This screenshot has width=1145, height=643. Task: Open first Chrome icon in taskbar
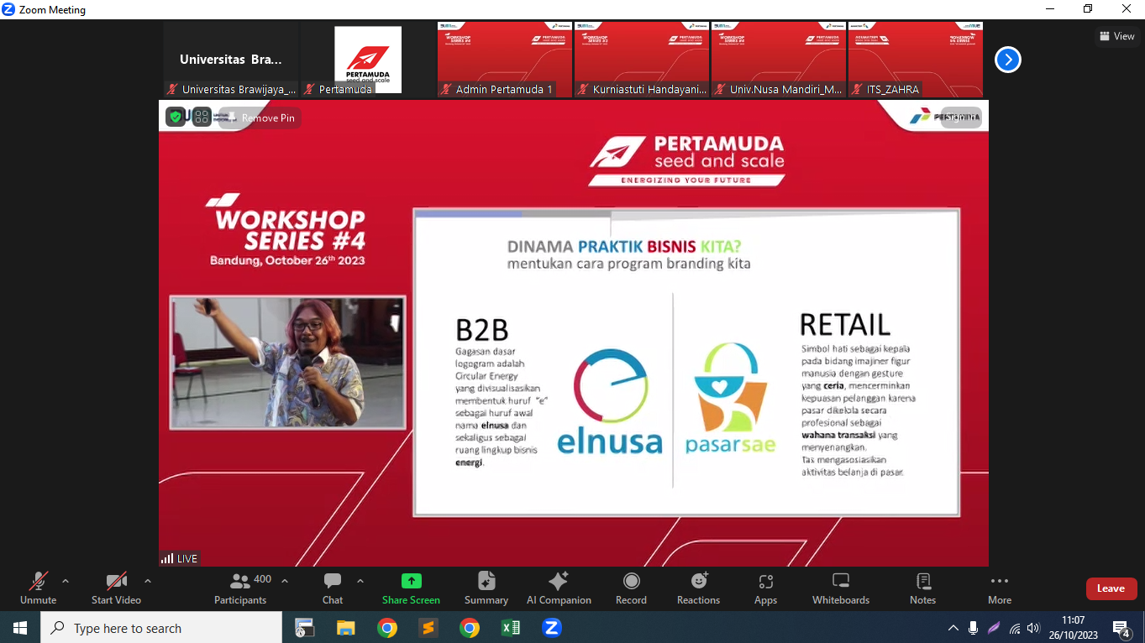pos(386,628)
